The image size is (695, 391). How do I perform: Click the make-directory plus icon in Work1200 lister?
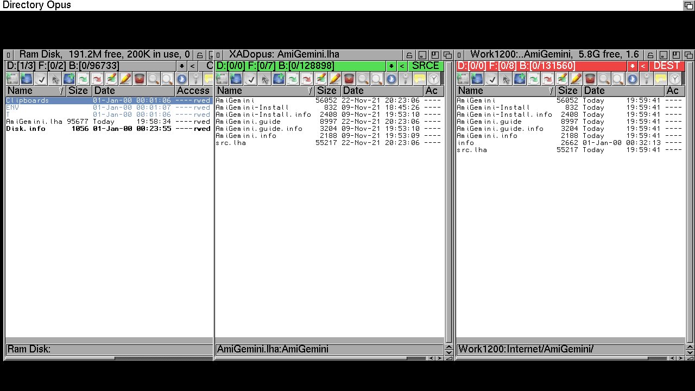point(519,79)
